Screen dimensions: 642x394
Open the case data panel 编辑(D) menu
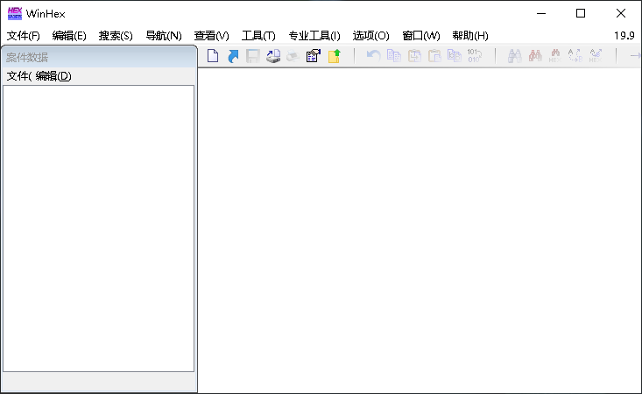pyautogui.click(x=53, y=76)
